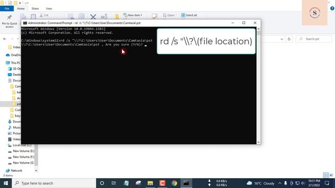The width and height of the screenshot is (335, 188).
Task: Select OneDrive in navigation pane
Action: (14, 55)
